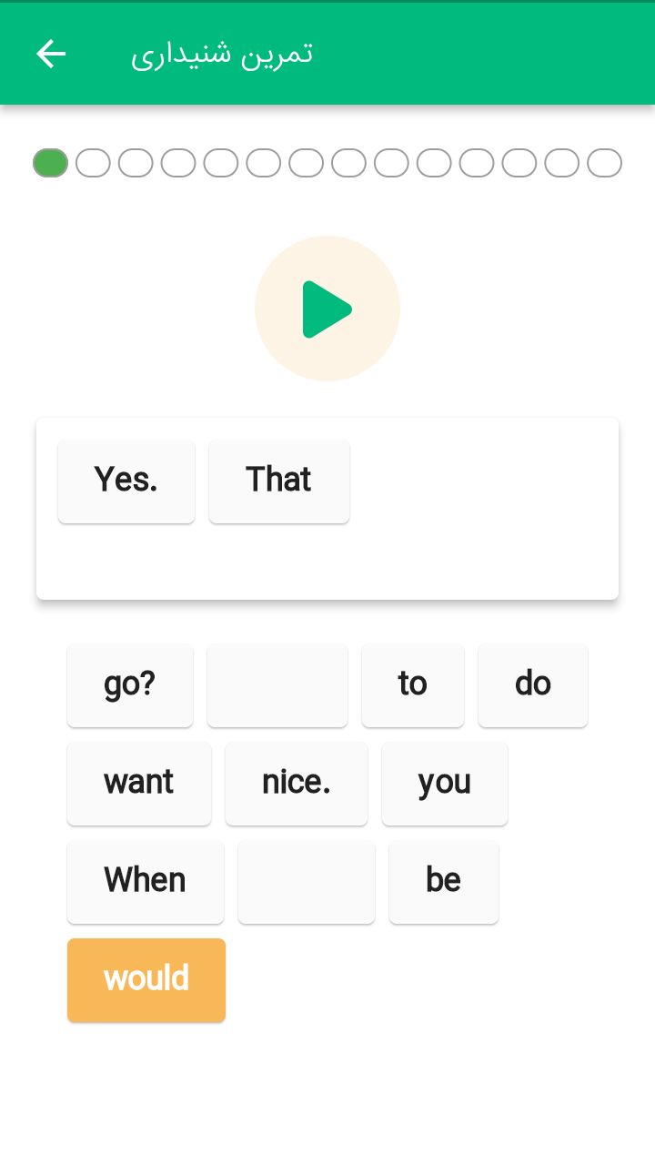Image resolution: width=655 pixels, height=1165 pixels.
Task: Tap the blank tile beside "go?"
Action: point(277,684)
